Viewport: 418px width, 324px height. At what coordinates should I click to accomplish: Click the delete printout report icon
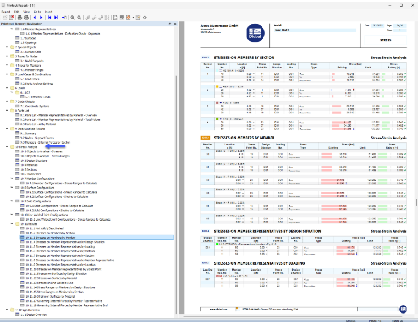12,18
